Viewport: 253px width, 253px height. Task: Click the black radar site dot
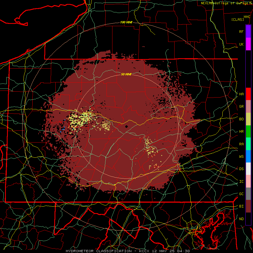126,126
